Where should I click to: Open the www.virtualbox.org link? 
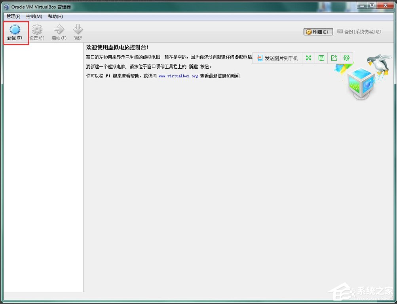[178, 76]
